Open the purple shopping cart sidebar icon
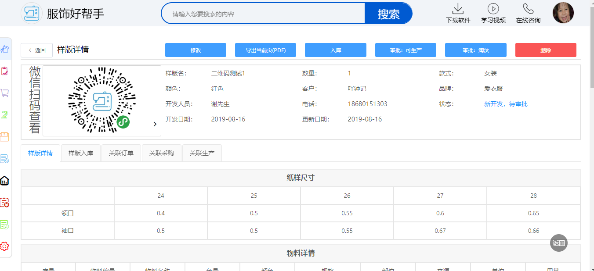This screenshot has width=594, height=271. [x=5, y=93]
